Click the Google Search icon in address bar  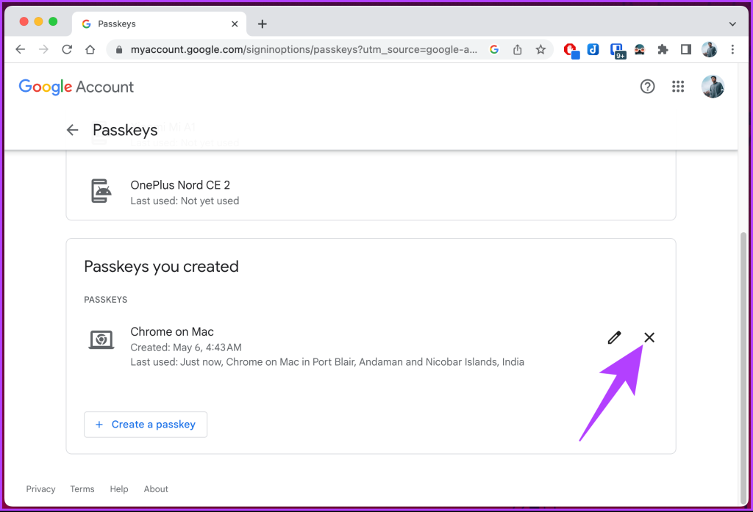tap(493, 49)
